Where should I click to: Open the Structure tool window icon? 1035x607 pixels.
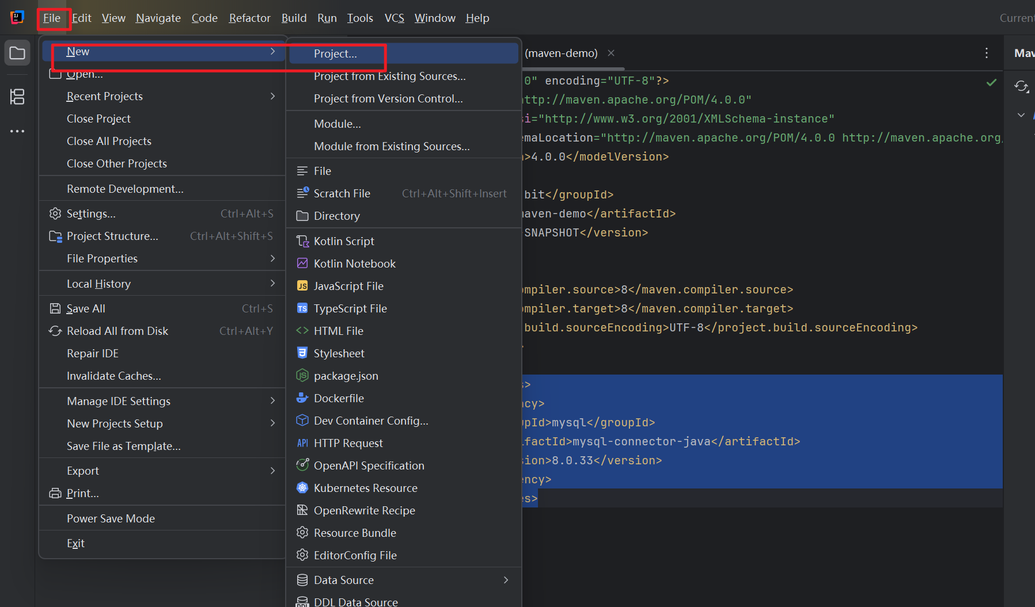point(17,97)
